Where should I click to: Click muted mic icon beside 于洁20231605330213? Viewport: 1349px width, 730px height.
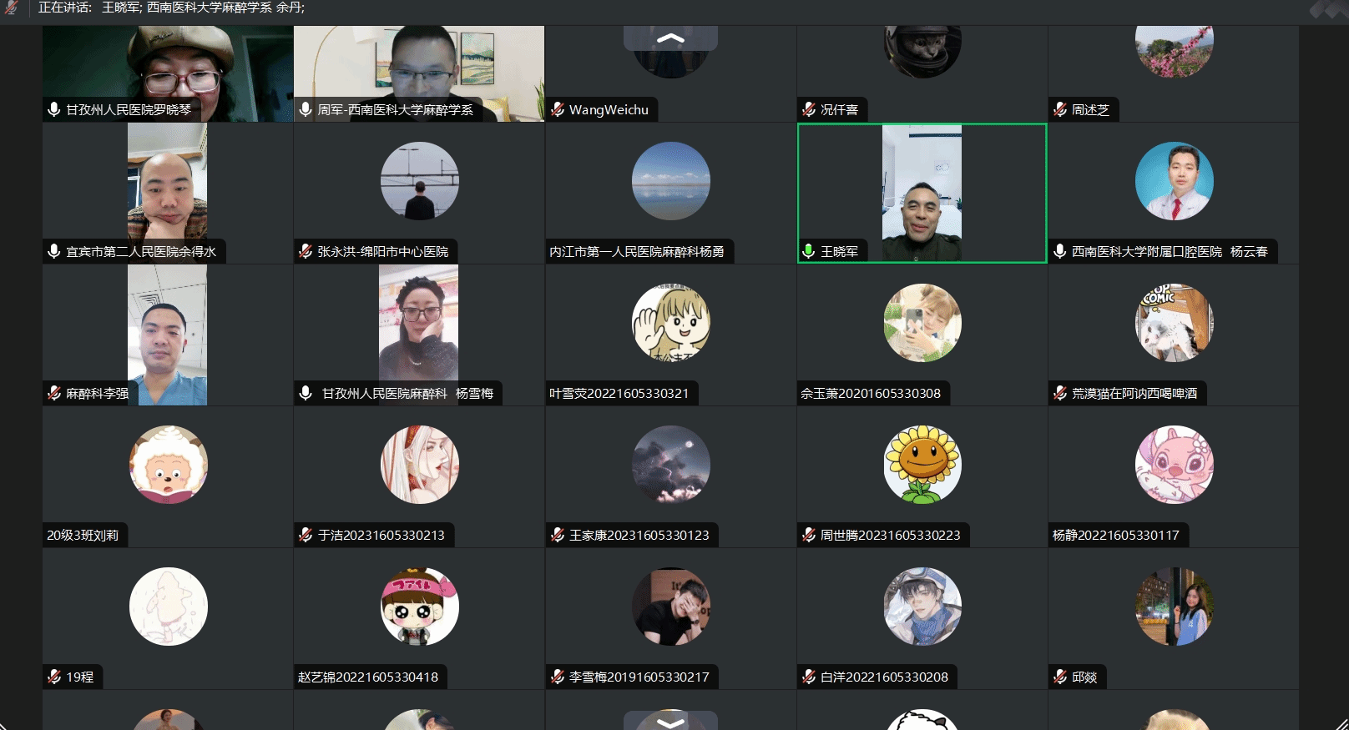(x=306, y=535)
